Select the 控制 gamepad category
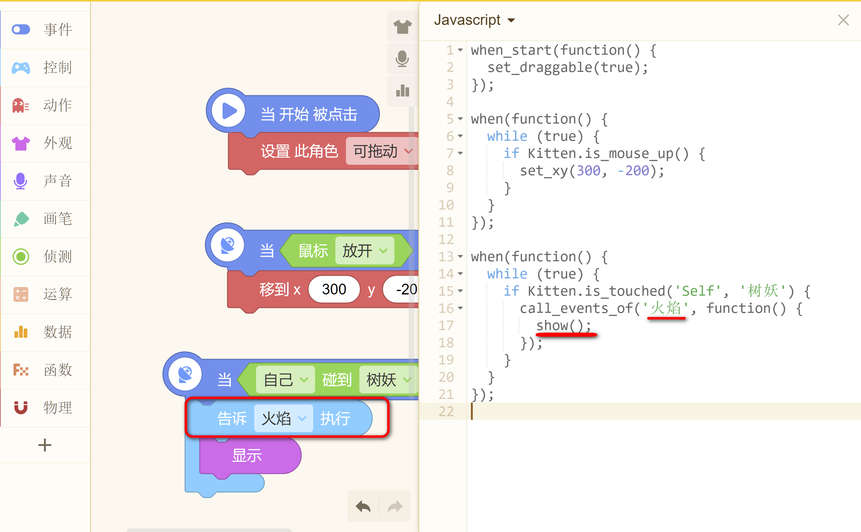Viewport: 861px width, 532px height. click(x=45, y=68)
